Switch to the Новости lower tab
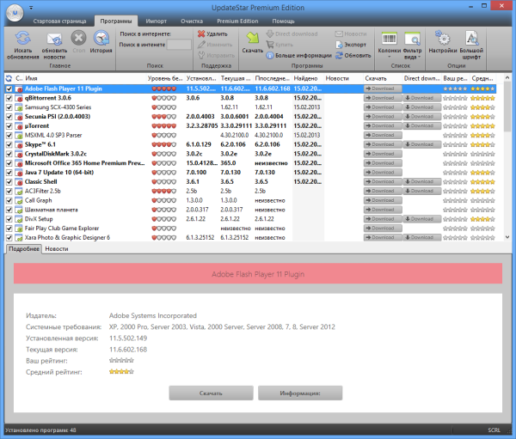516x439 pixels. pyautogui.click(x=57, y=249)
